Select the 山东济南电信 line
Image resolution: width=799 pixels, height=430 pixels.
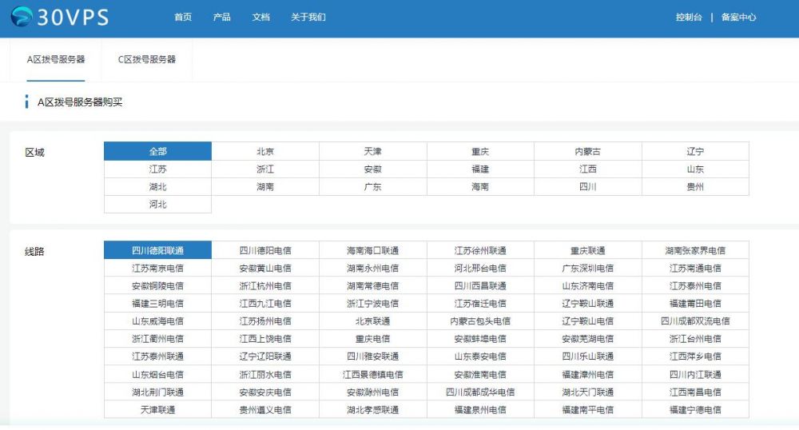click(587, 286)
